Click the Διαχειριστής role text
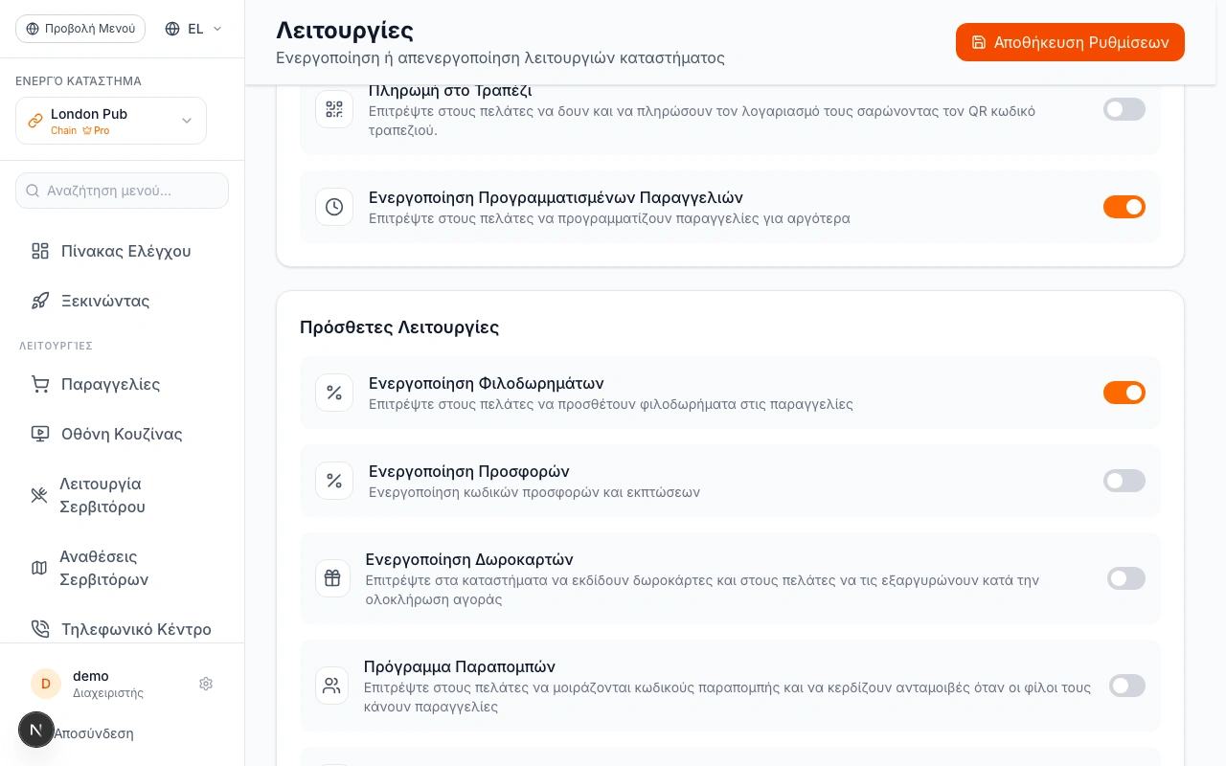The height and width of the screenshot is (766, 1226). (108, 692)
